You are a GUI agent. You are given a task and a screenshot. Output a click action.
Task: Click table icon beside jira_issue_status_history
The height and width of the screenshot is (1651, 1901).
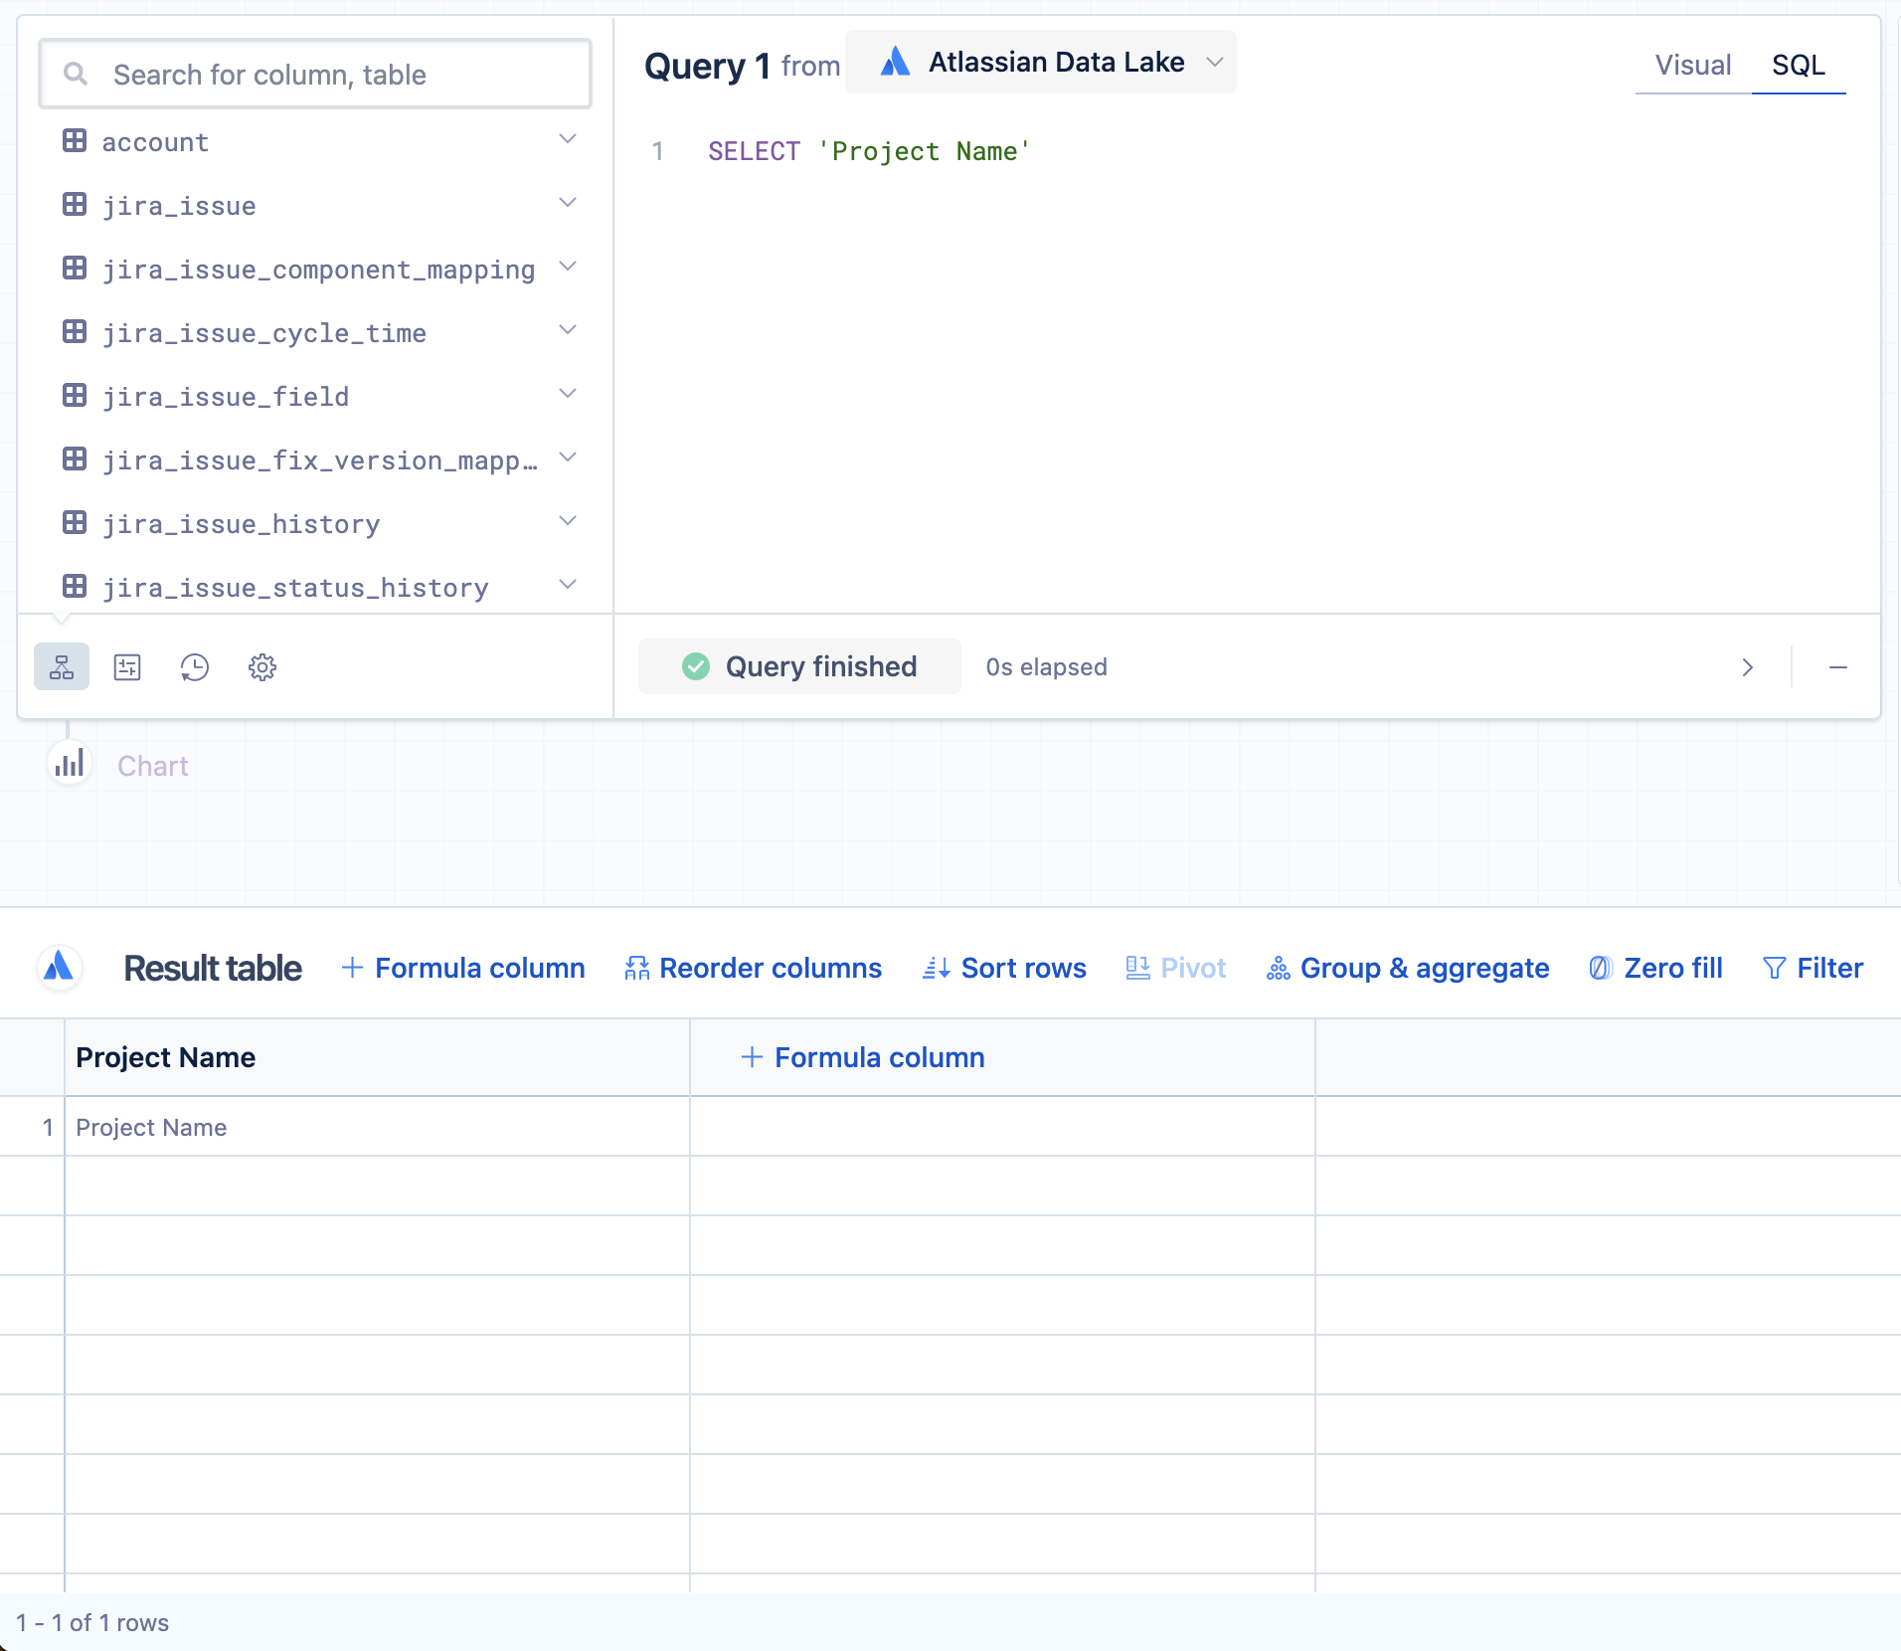75,587
